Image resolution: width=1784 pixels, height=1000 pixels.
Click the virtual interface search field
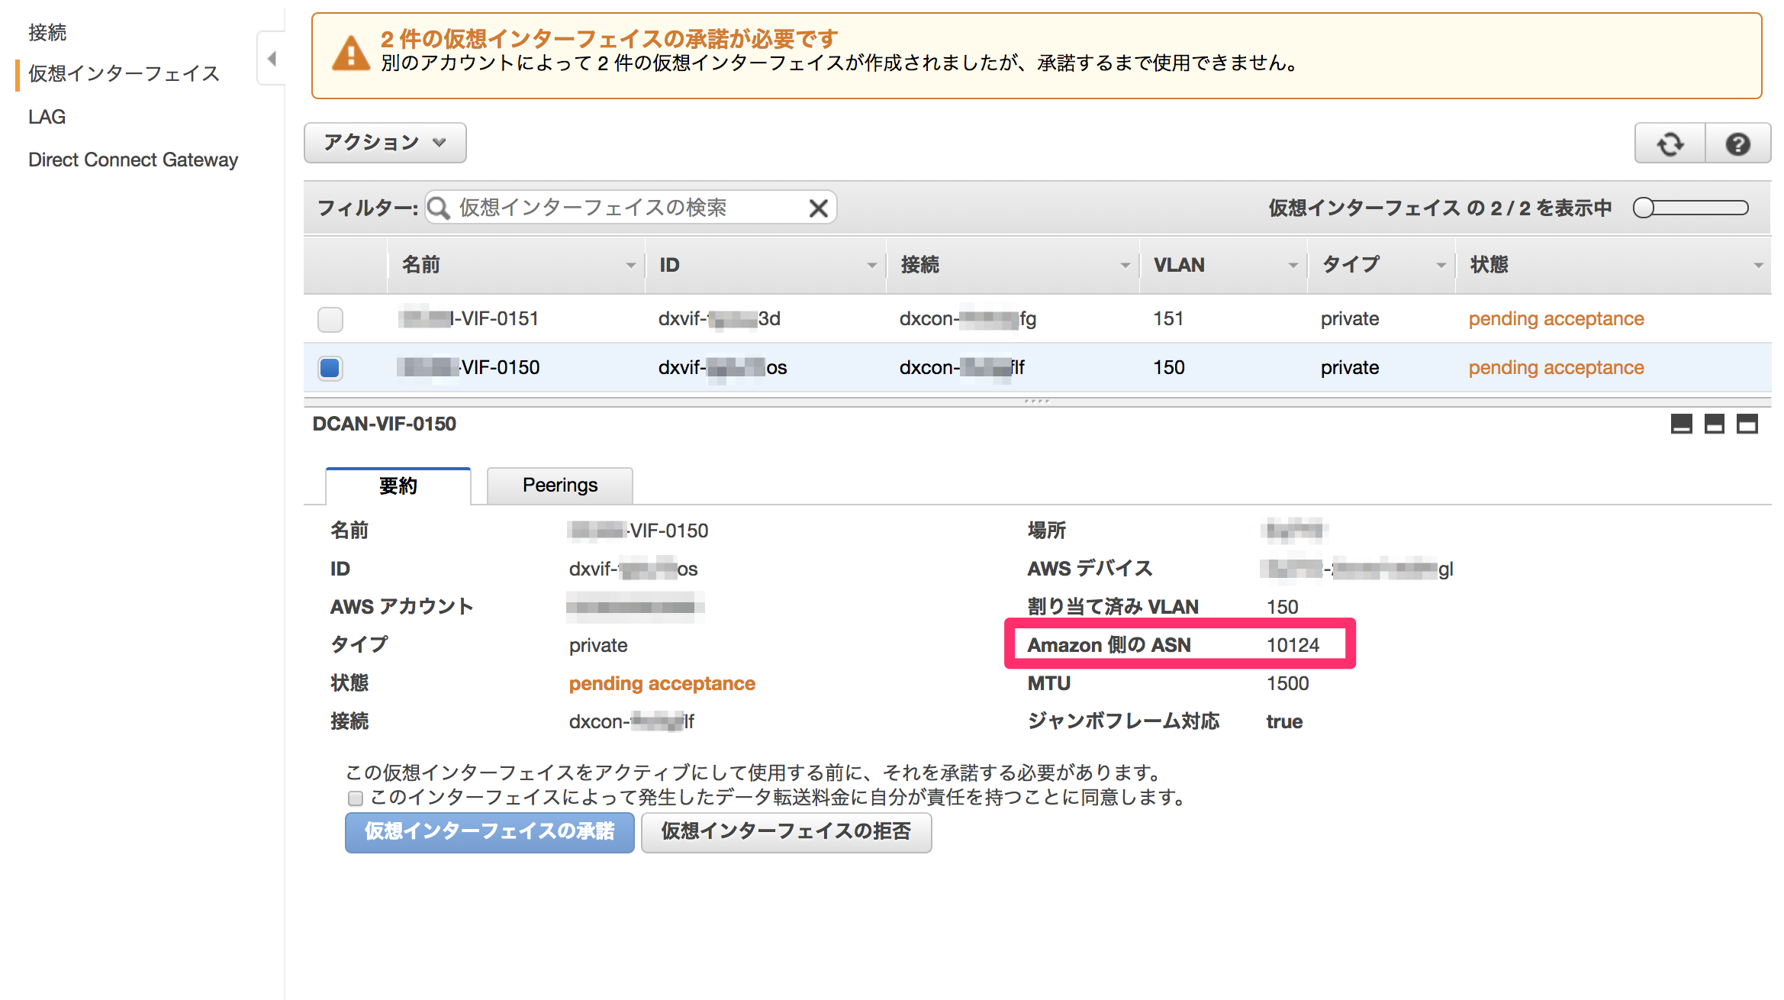point(630,208)
